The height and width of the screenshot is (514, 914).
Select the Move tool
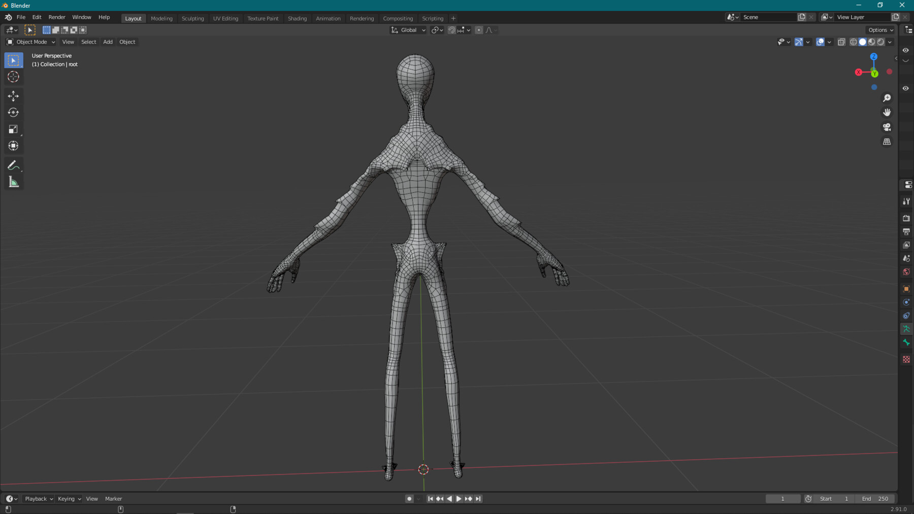pyautogui.click(x=13, y=95)
